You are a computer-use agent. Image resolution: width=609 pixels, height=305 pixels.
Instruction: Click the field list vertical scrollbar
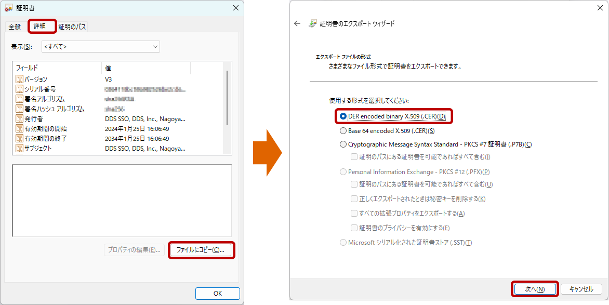[x=227, y=99]
